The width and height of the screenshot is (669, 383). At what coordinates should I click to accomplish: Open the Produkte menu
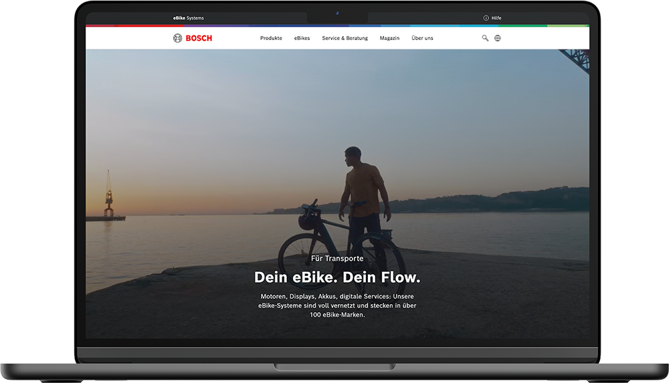click(271, 38)
